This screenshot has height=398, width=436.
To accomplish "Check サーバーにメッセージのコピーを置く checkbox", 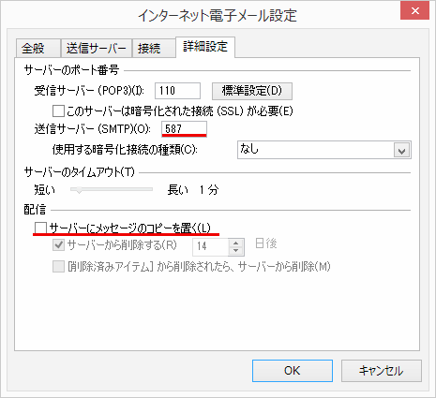I will pyautogui.click(x=40, y=228).
